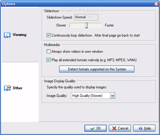Viewport: 160px width, 135px height.
Task: Confirm settings with the OK button
Action: tap(95, 128)
